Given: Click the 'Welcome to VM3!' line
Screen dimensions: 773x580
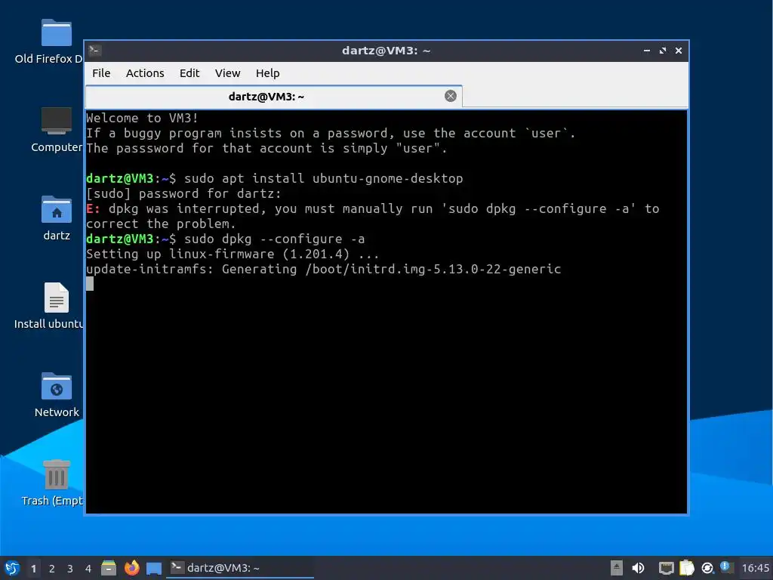Looking at the screenshot, I should pos(142,119).
